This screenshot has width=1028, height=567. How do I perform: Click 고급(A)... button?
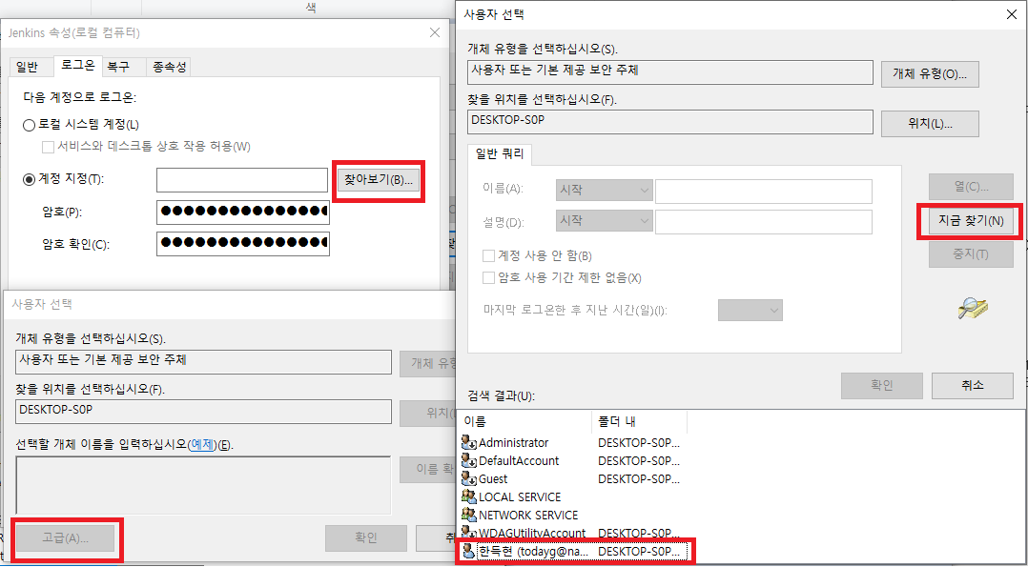[66, 538]
